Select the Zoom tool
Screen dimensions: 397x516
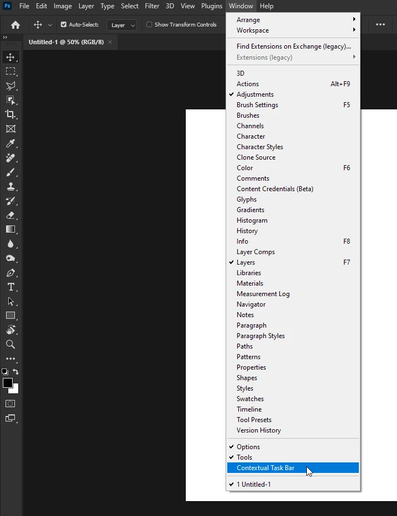[x=11, y=344]
